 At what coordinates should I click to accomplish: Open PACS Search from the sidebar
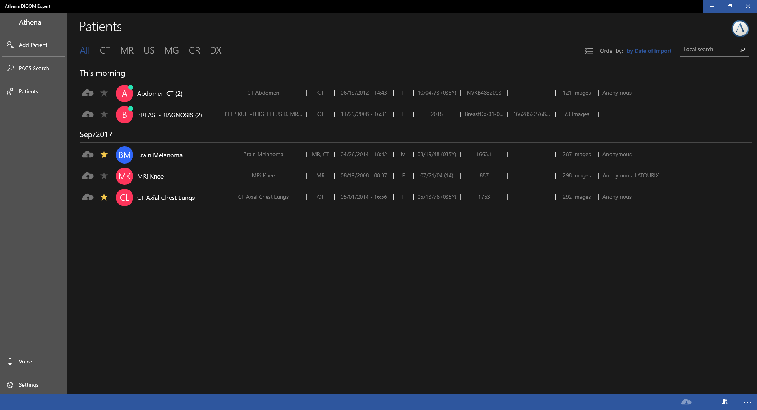33,68
